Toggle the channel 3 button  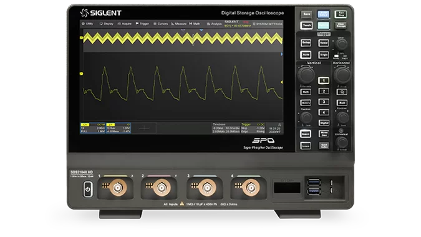[x=324, y=102]
